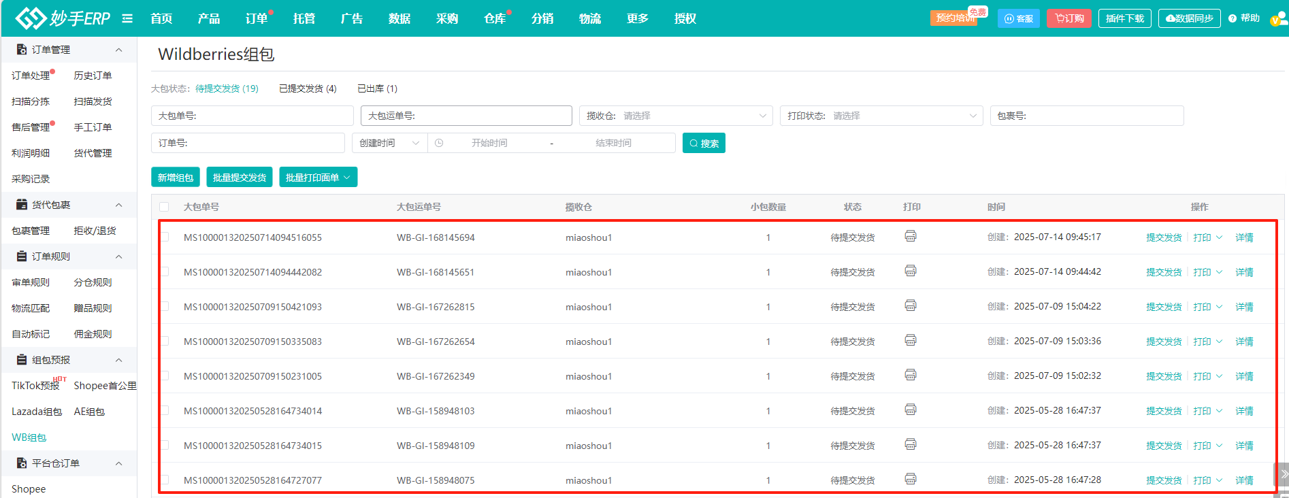Click 提交发货 for WB-GI-168145651 row
This screenshot has width=1289, height=498.
point(1164,272)
